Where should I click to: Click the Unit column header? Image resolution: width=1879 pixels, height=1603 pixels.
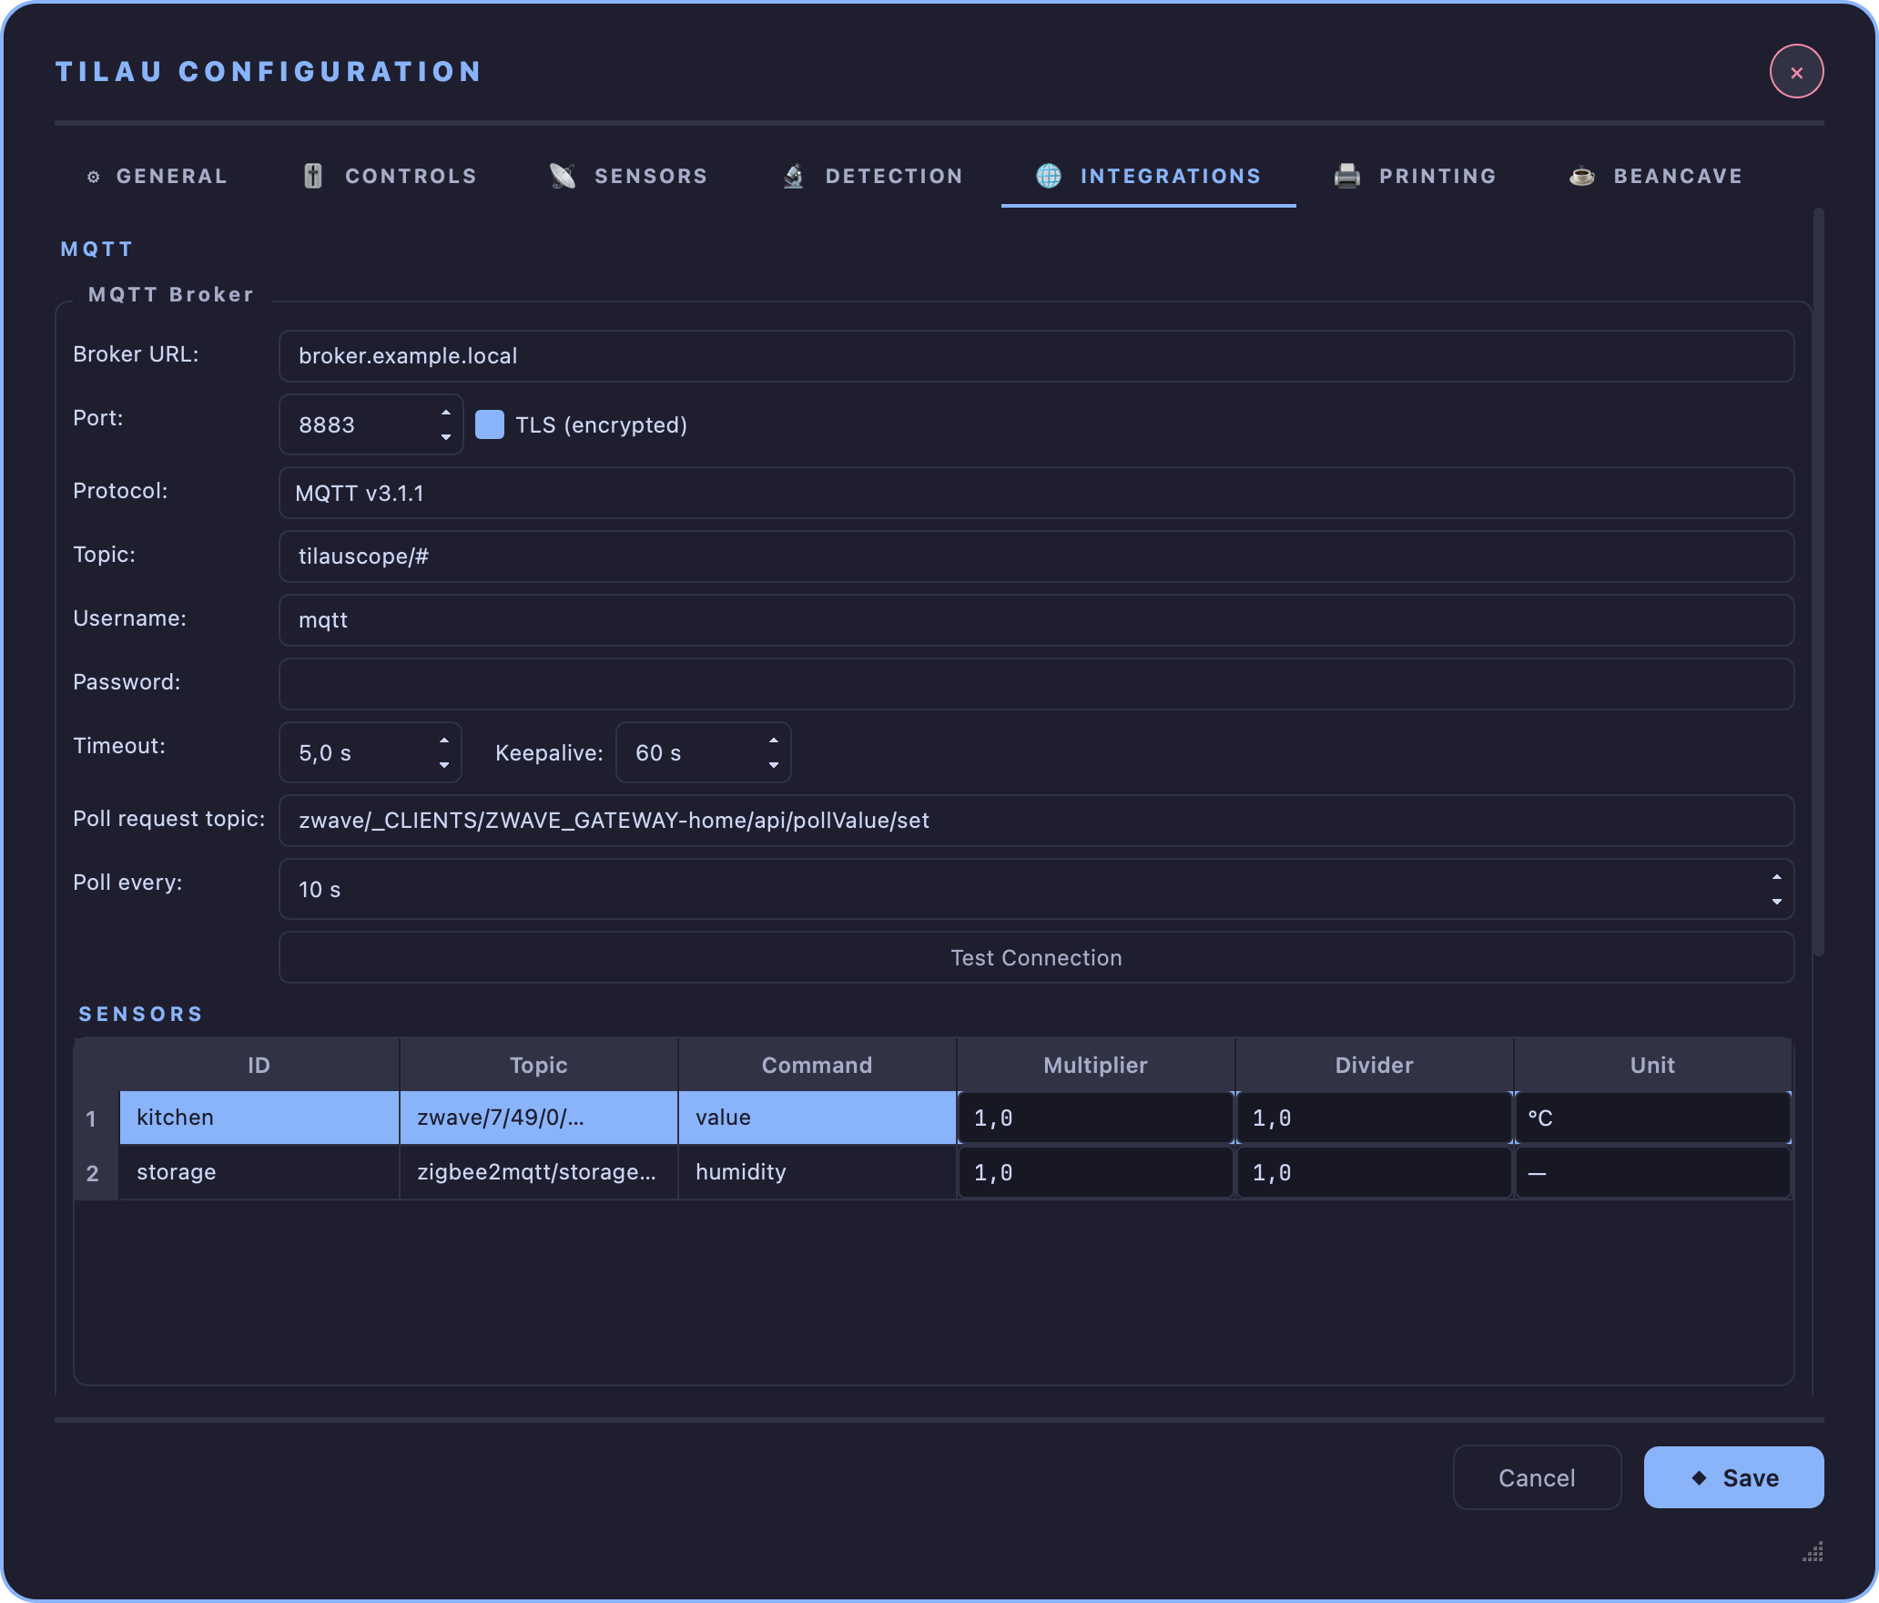pos(1653,1065)
